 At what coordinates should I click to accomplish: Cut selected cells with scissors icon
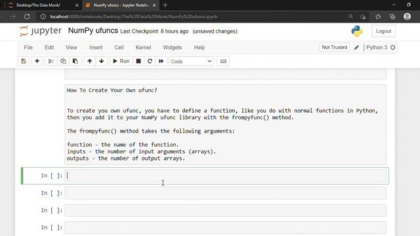click(x=51, y=61)
